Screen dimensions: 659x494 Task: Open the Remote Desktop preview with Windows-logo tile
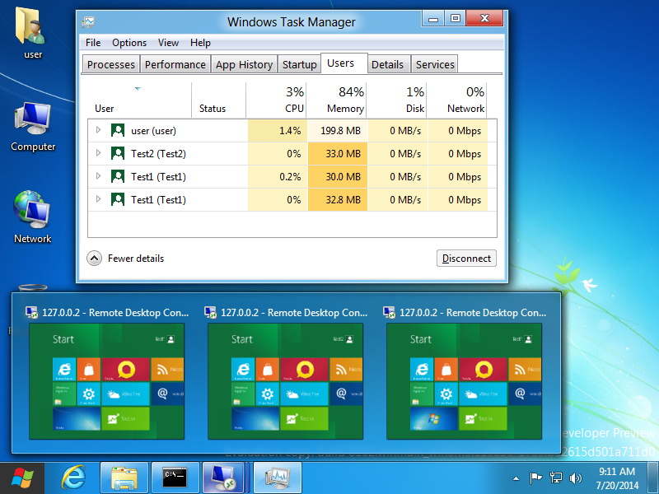coord(464,381)
